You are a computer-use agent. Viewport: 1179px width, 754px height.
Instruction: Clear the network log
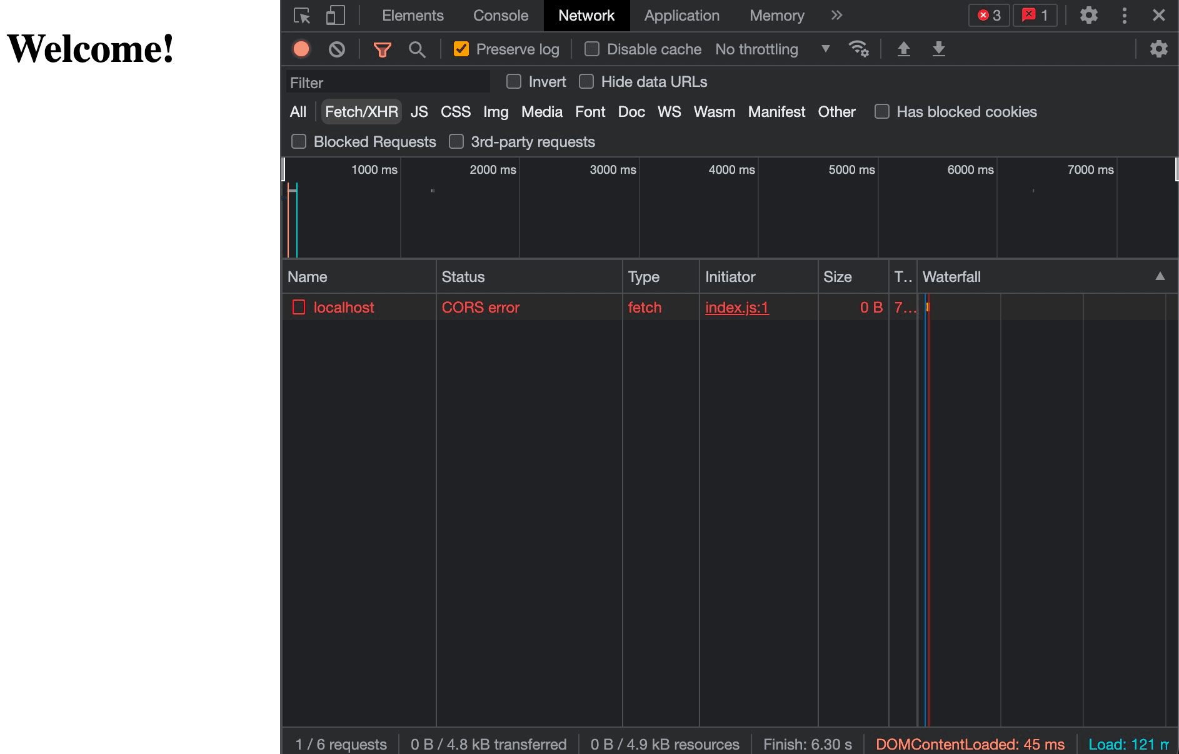(x=337, y=49)
